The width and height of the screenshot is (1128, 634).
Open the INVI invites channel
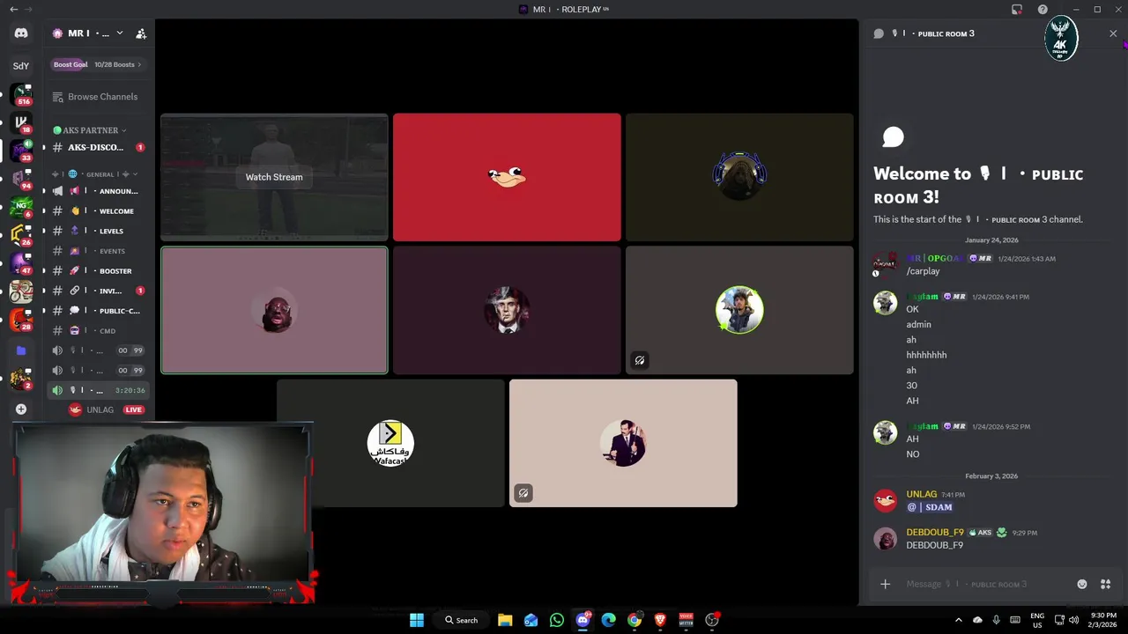point(99,291)
